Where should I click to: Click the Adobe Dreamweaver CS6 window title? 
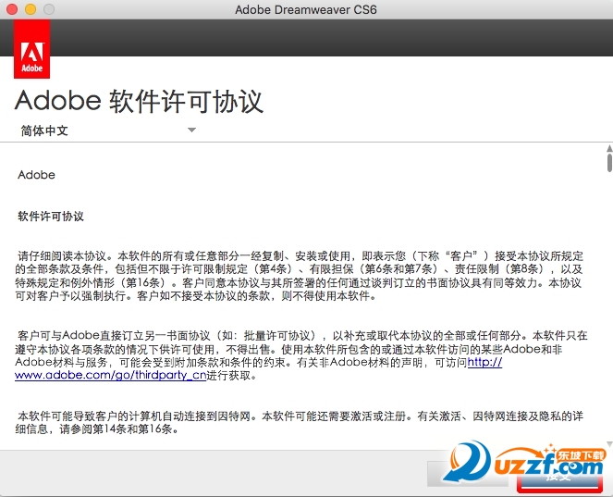pos(306,9)
